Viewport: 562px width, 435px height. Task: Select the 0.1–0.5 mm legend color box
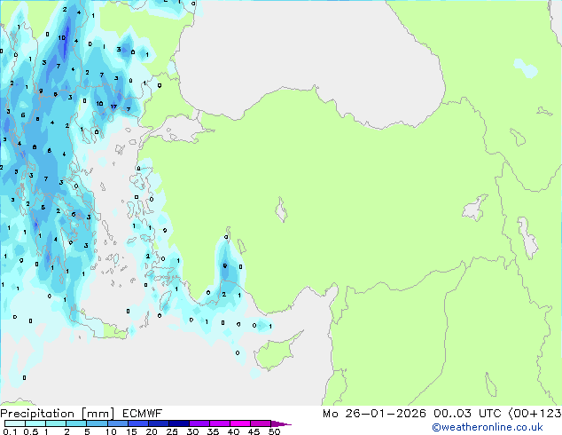(x=15, y=423)
